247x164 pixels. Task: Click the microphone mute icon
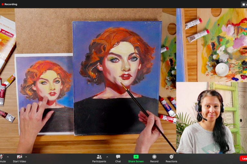point(2,157)
